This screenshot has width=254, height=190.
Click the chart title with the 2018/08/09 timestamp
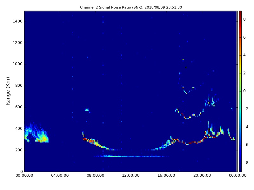coord(131,7)
